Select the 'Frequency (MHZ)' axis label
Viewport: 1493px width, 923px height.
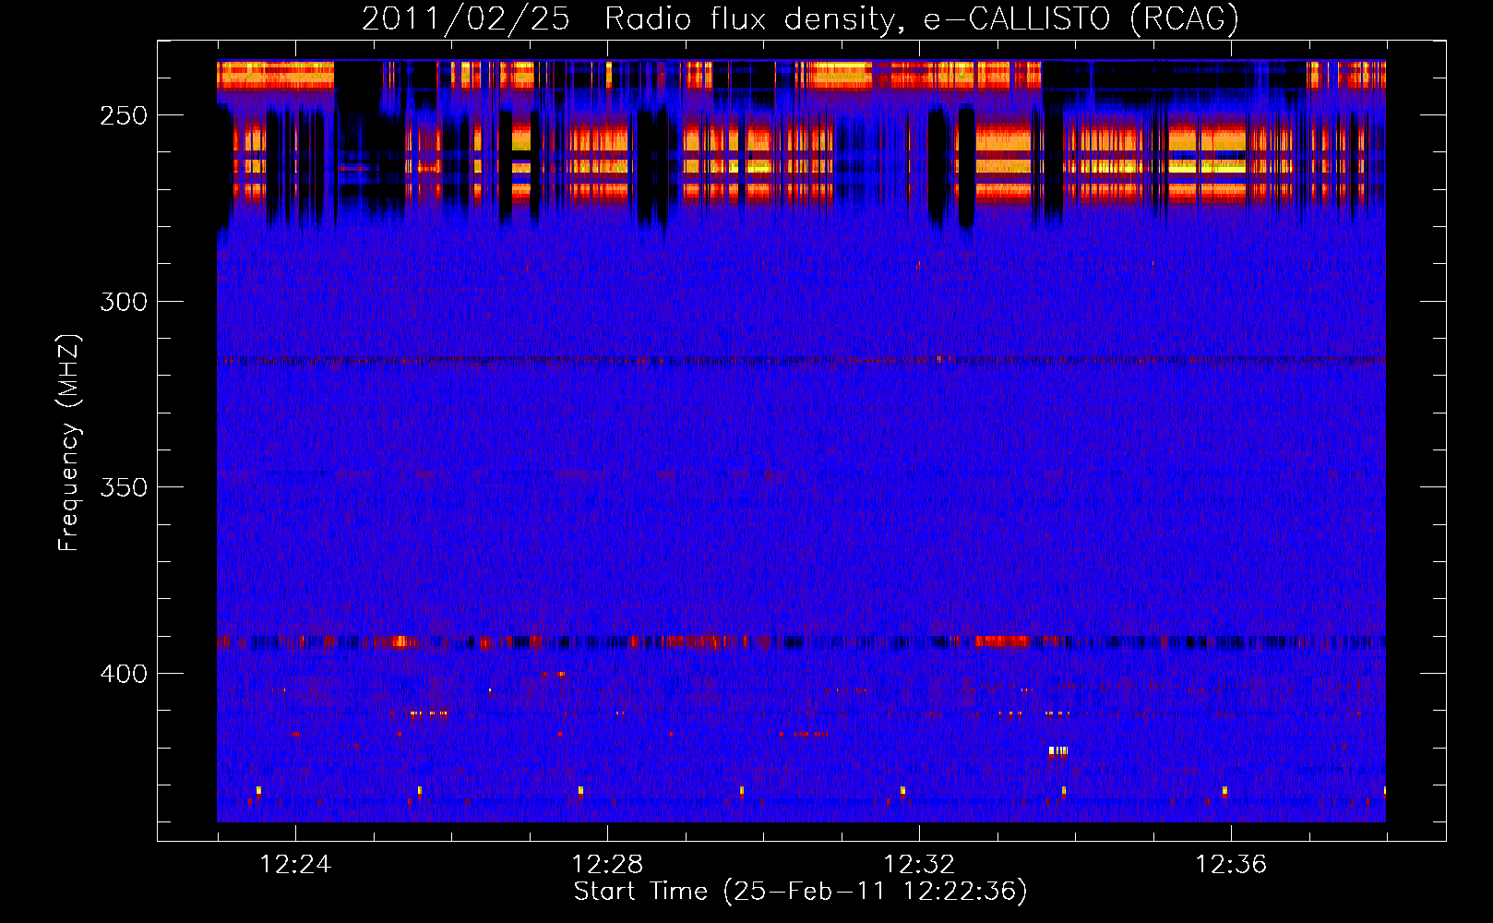pos(69,442)
